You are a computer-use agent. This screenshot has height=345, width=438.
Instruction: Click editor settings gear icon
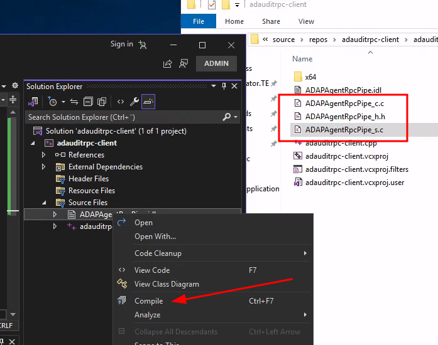point(15,85)
